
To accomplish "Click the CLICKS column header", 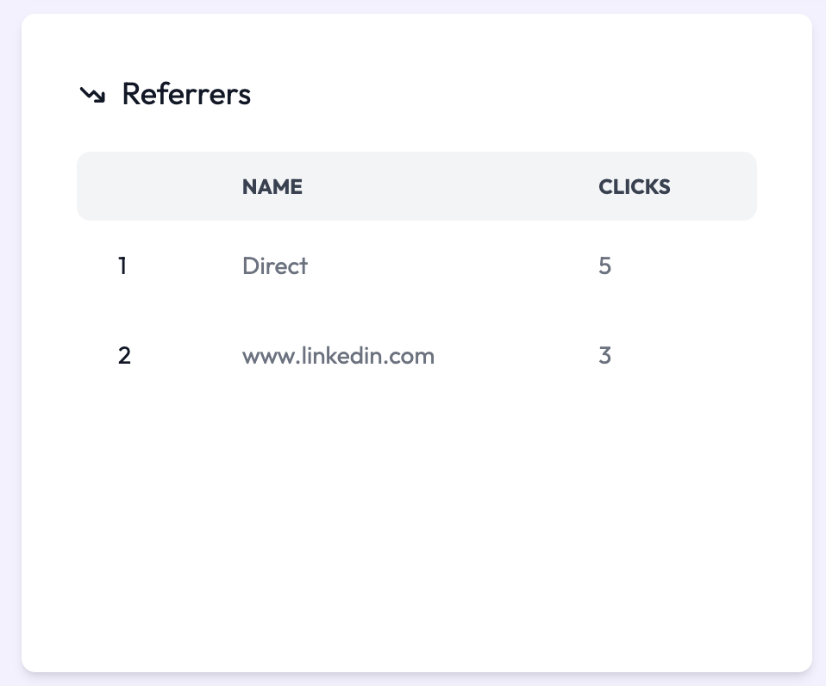I will [635, 186].
